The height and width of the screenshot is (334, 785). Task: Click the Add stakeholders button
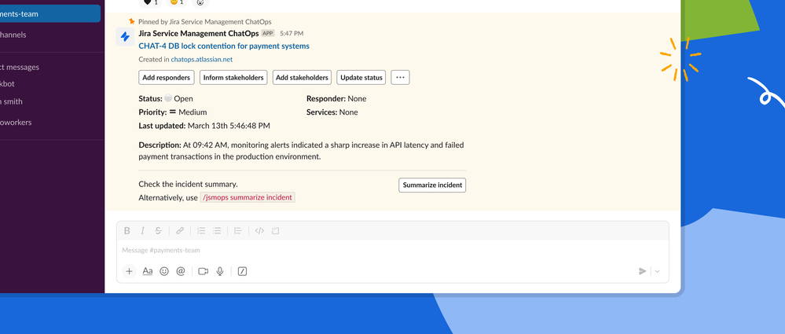(302, 78)
